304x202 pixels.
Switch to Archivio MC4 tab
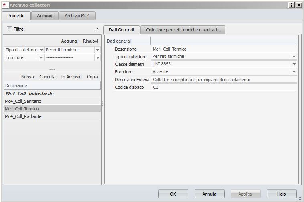point(77,16)
